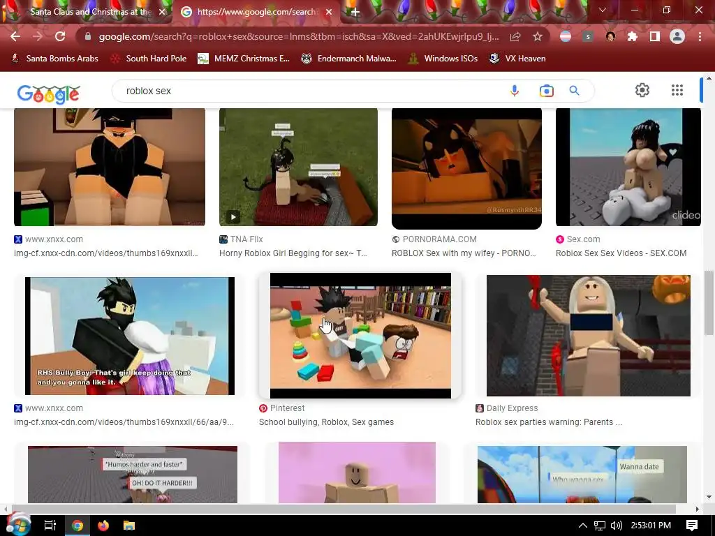Go back to the previous page
This screenshot has height=536, width=715.
15,36
